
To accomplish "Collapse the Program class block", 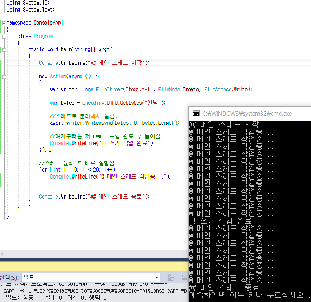I will (x=4, y=36).
